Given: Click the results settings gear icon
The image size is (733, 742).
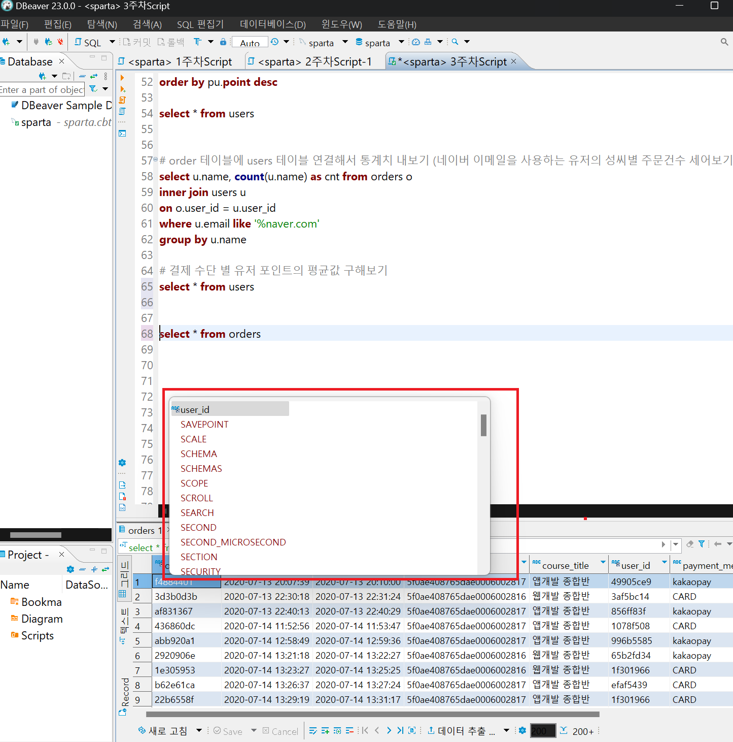Looking at the screenshot, I should (x=522, y=731).
